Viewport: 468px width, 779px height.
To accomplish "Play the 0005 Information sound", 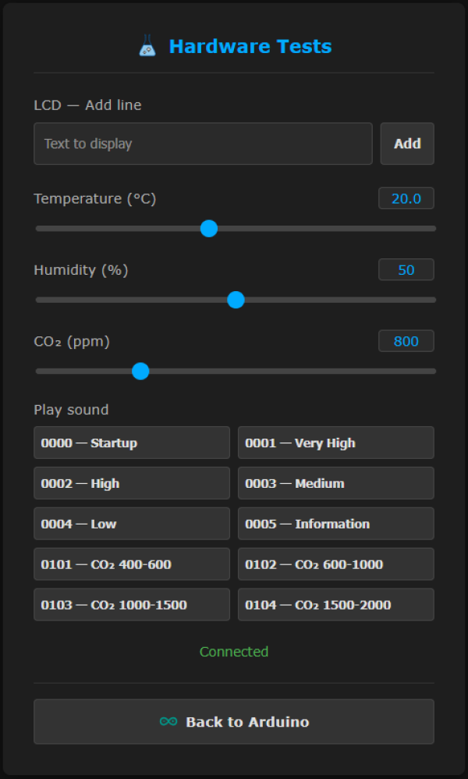I will [x=335, y=524].
